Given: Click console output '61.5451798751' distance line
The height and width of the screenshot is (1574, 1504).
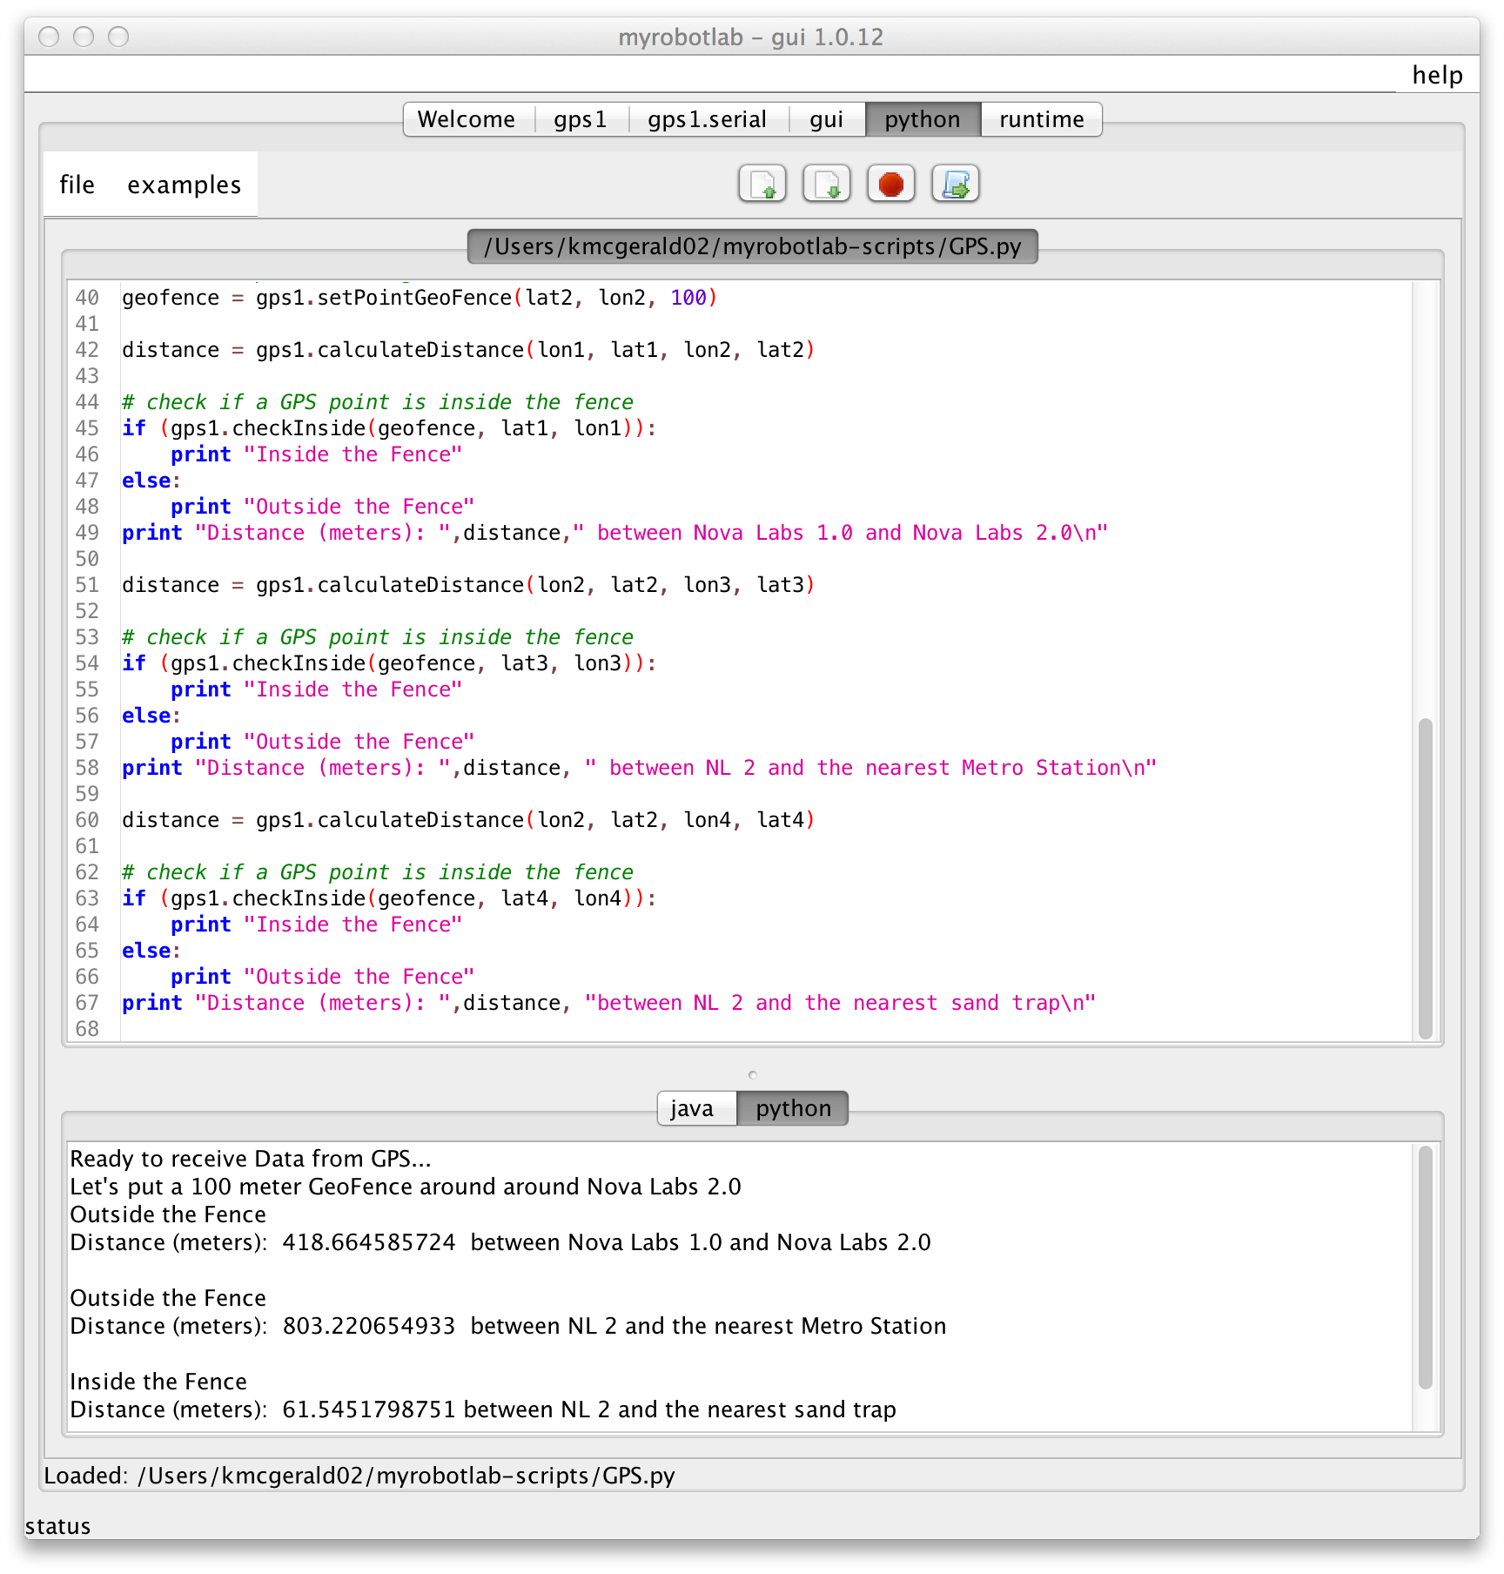Looking at the screenshot, I should pos(483,1409).
